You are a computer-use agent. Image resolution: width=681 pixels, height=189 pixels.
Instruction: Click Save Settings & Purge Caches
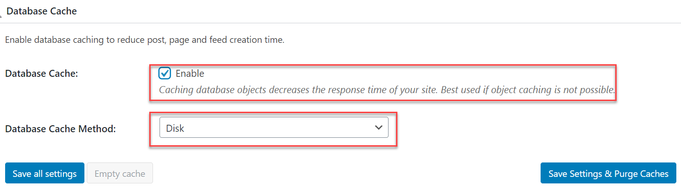tap(608, 174)
